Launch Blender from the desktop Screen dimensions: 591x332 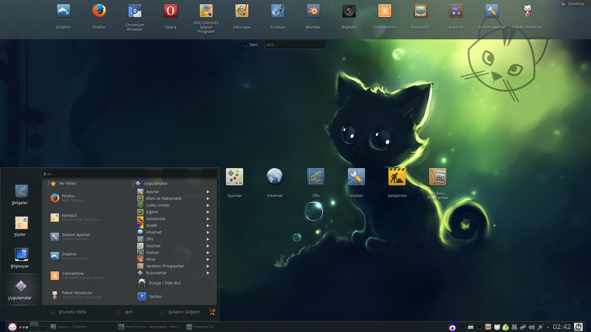(x=313, y=11)
